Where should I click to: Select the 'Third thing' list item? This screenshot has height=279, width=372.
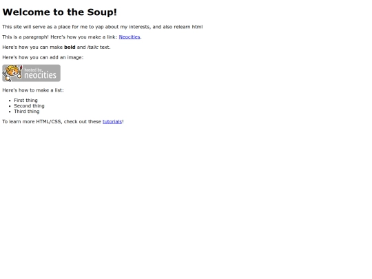coord(27,112)
